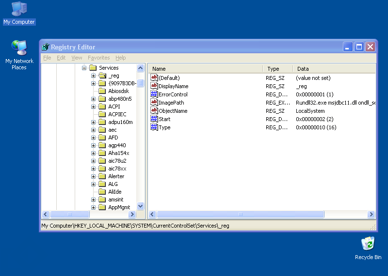
Task: Click the Abiosdsk folder icon
Action: (x=102, y=91)
